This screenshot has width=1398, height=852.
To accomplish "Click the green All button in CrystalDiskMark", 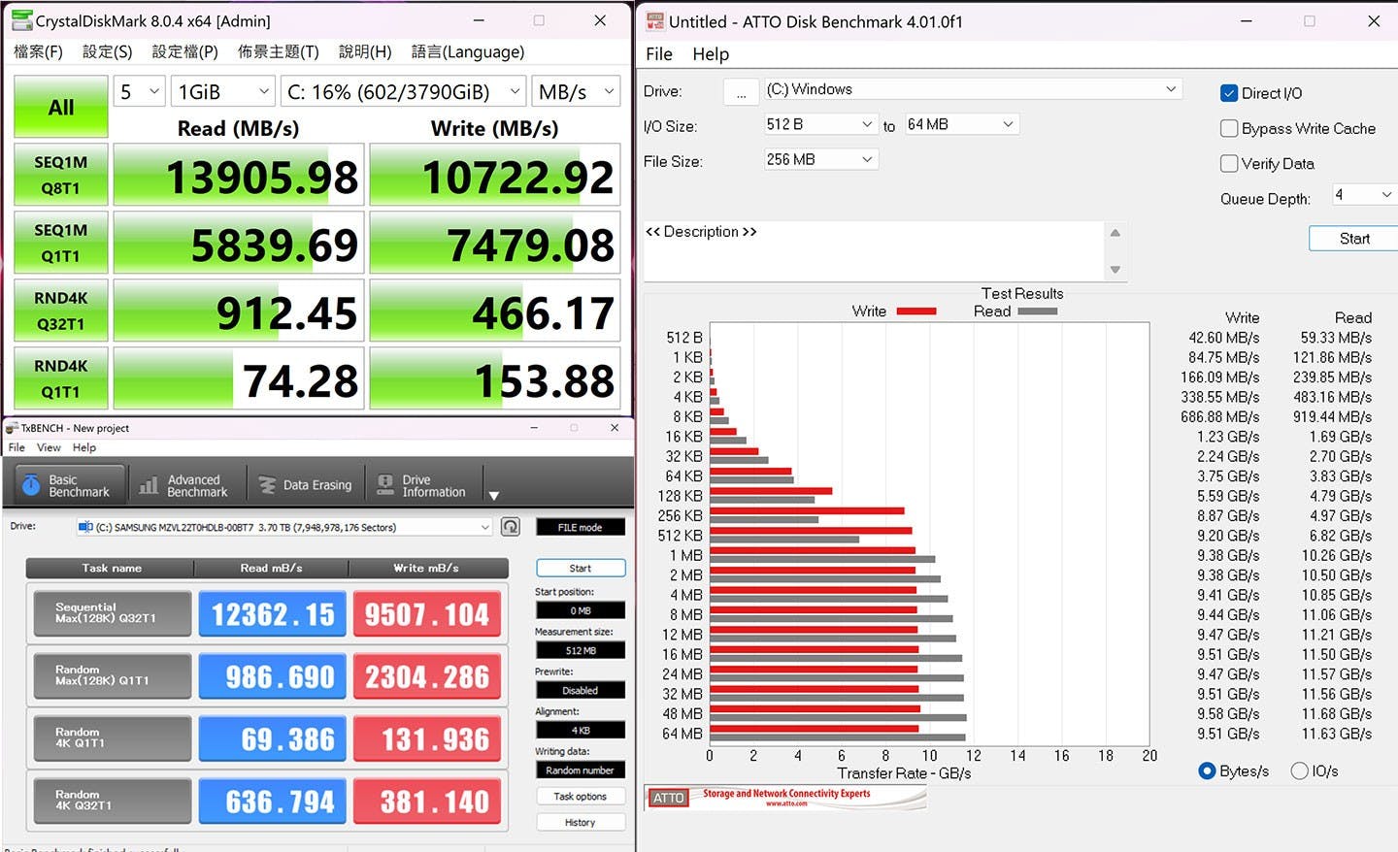I will coord(60,108).
